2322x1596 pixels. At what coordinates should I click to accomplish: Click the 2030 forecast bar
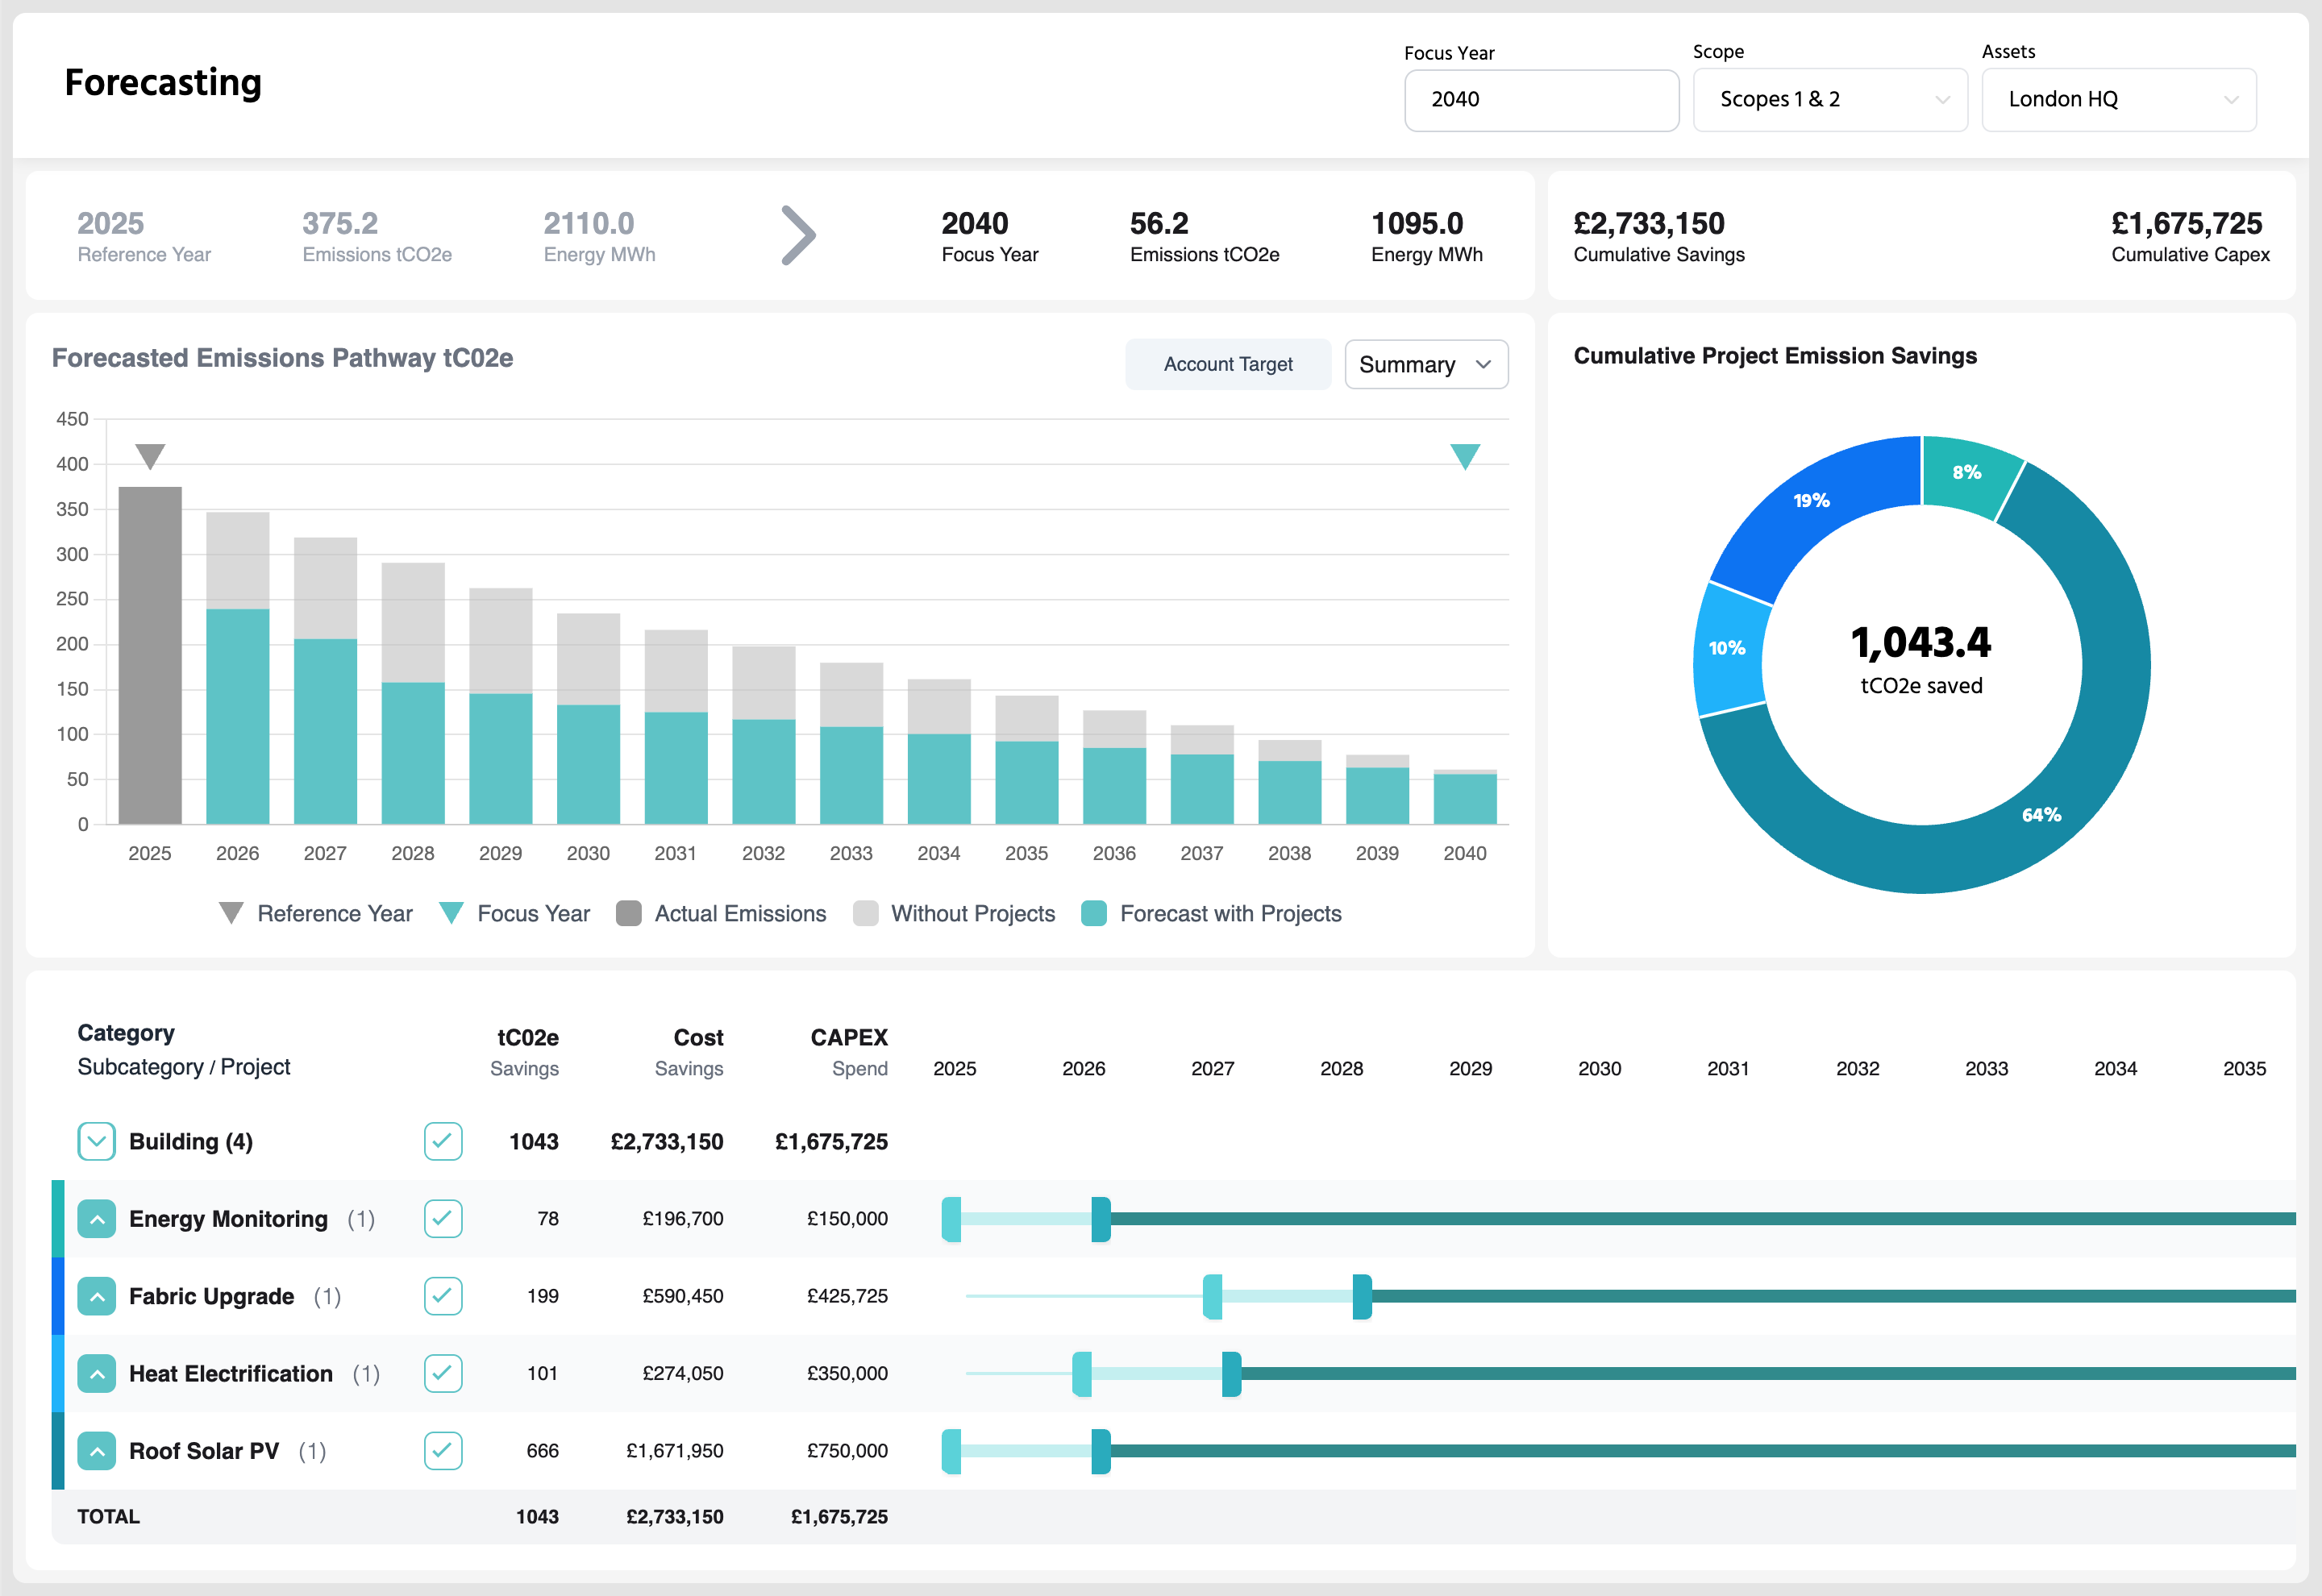click(588, 765)
